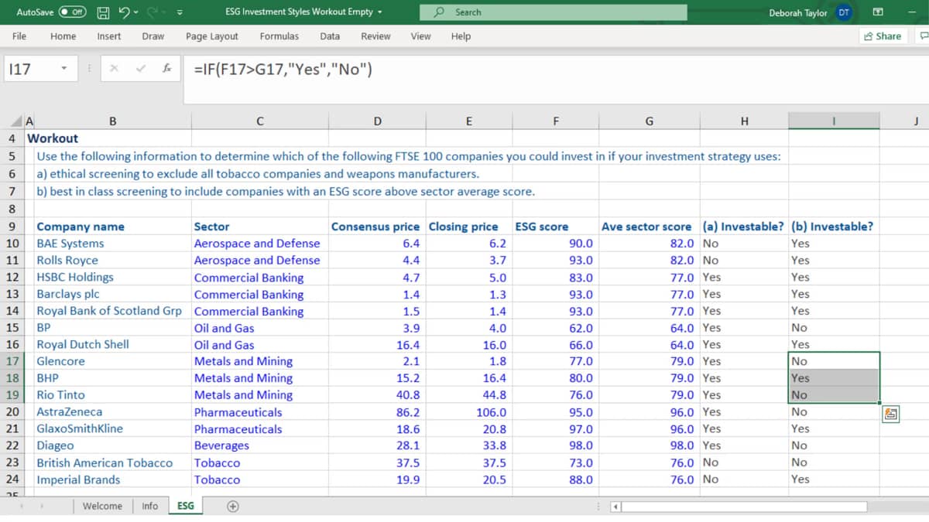Toggle the AutoSave switch
The height and width of the screenshot is (522, 929).
pos(73,12)
